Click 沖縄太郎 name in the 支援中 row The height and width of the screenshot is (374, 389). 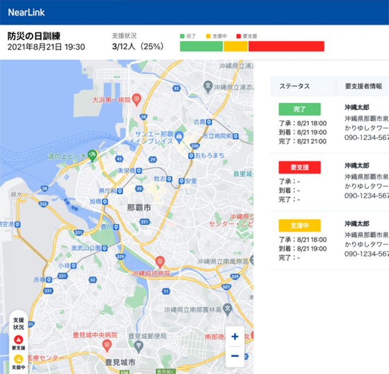tap(357, 223)
